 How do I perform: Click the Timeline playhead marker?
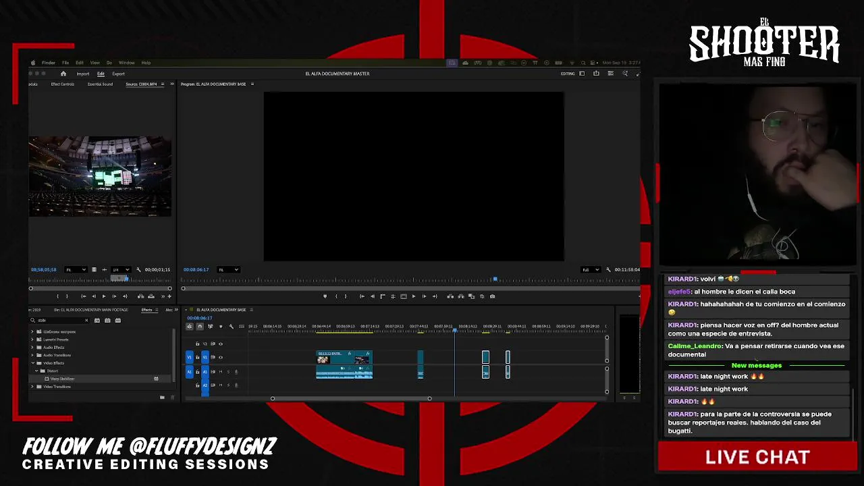[x=455, y=329]
